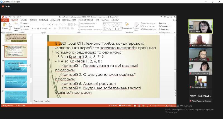Click the Найти binoculars button
Image resolution: width=223 pixels, height=119 pixels.
point(162,24)
